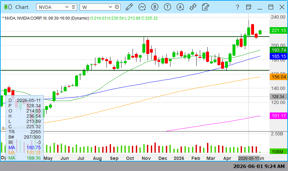Click the 156.04 orange MA price tag

(x=279, y=77)
